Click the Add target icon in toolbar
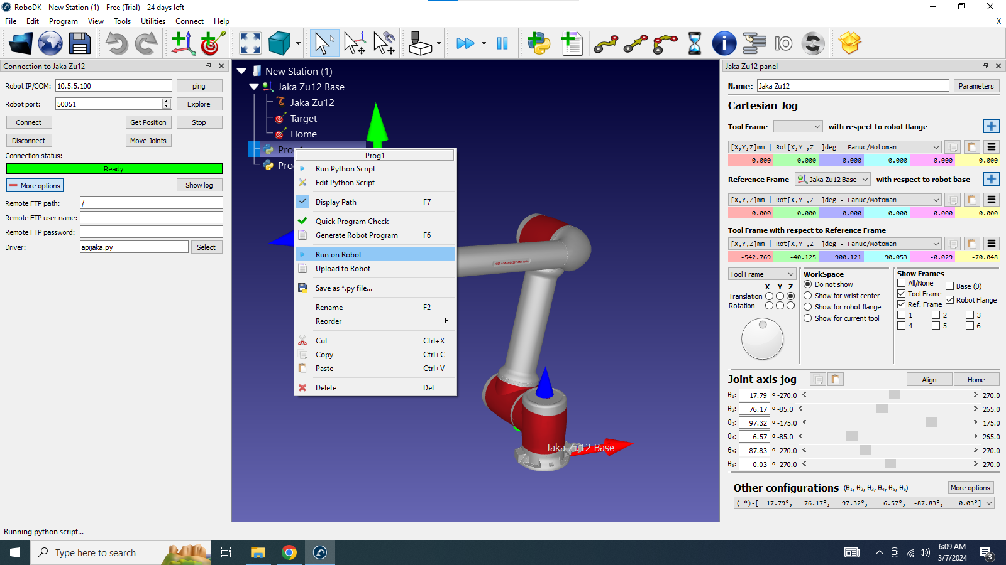 point(213,44)
